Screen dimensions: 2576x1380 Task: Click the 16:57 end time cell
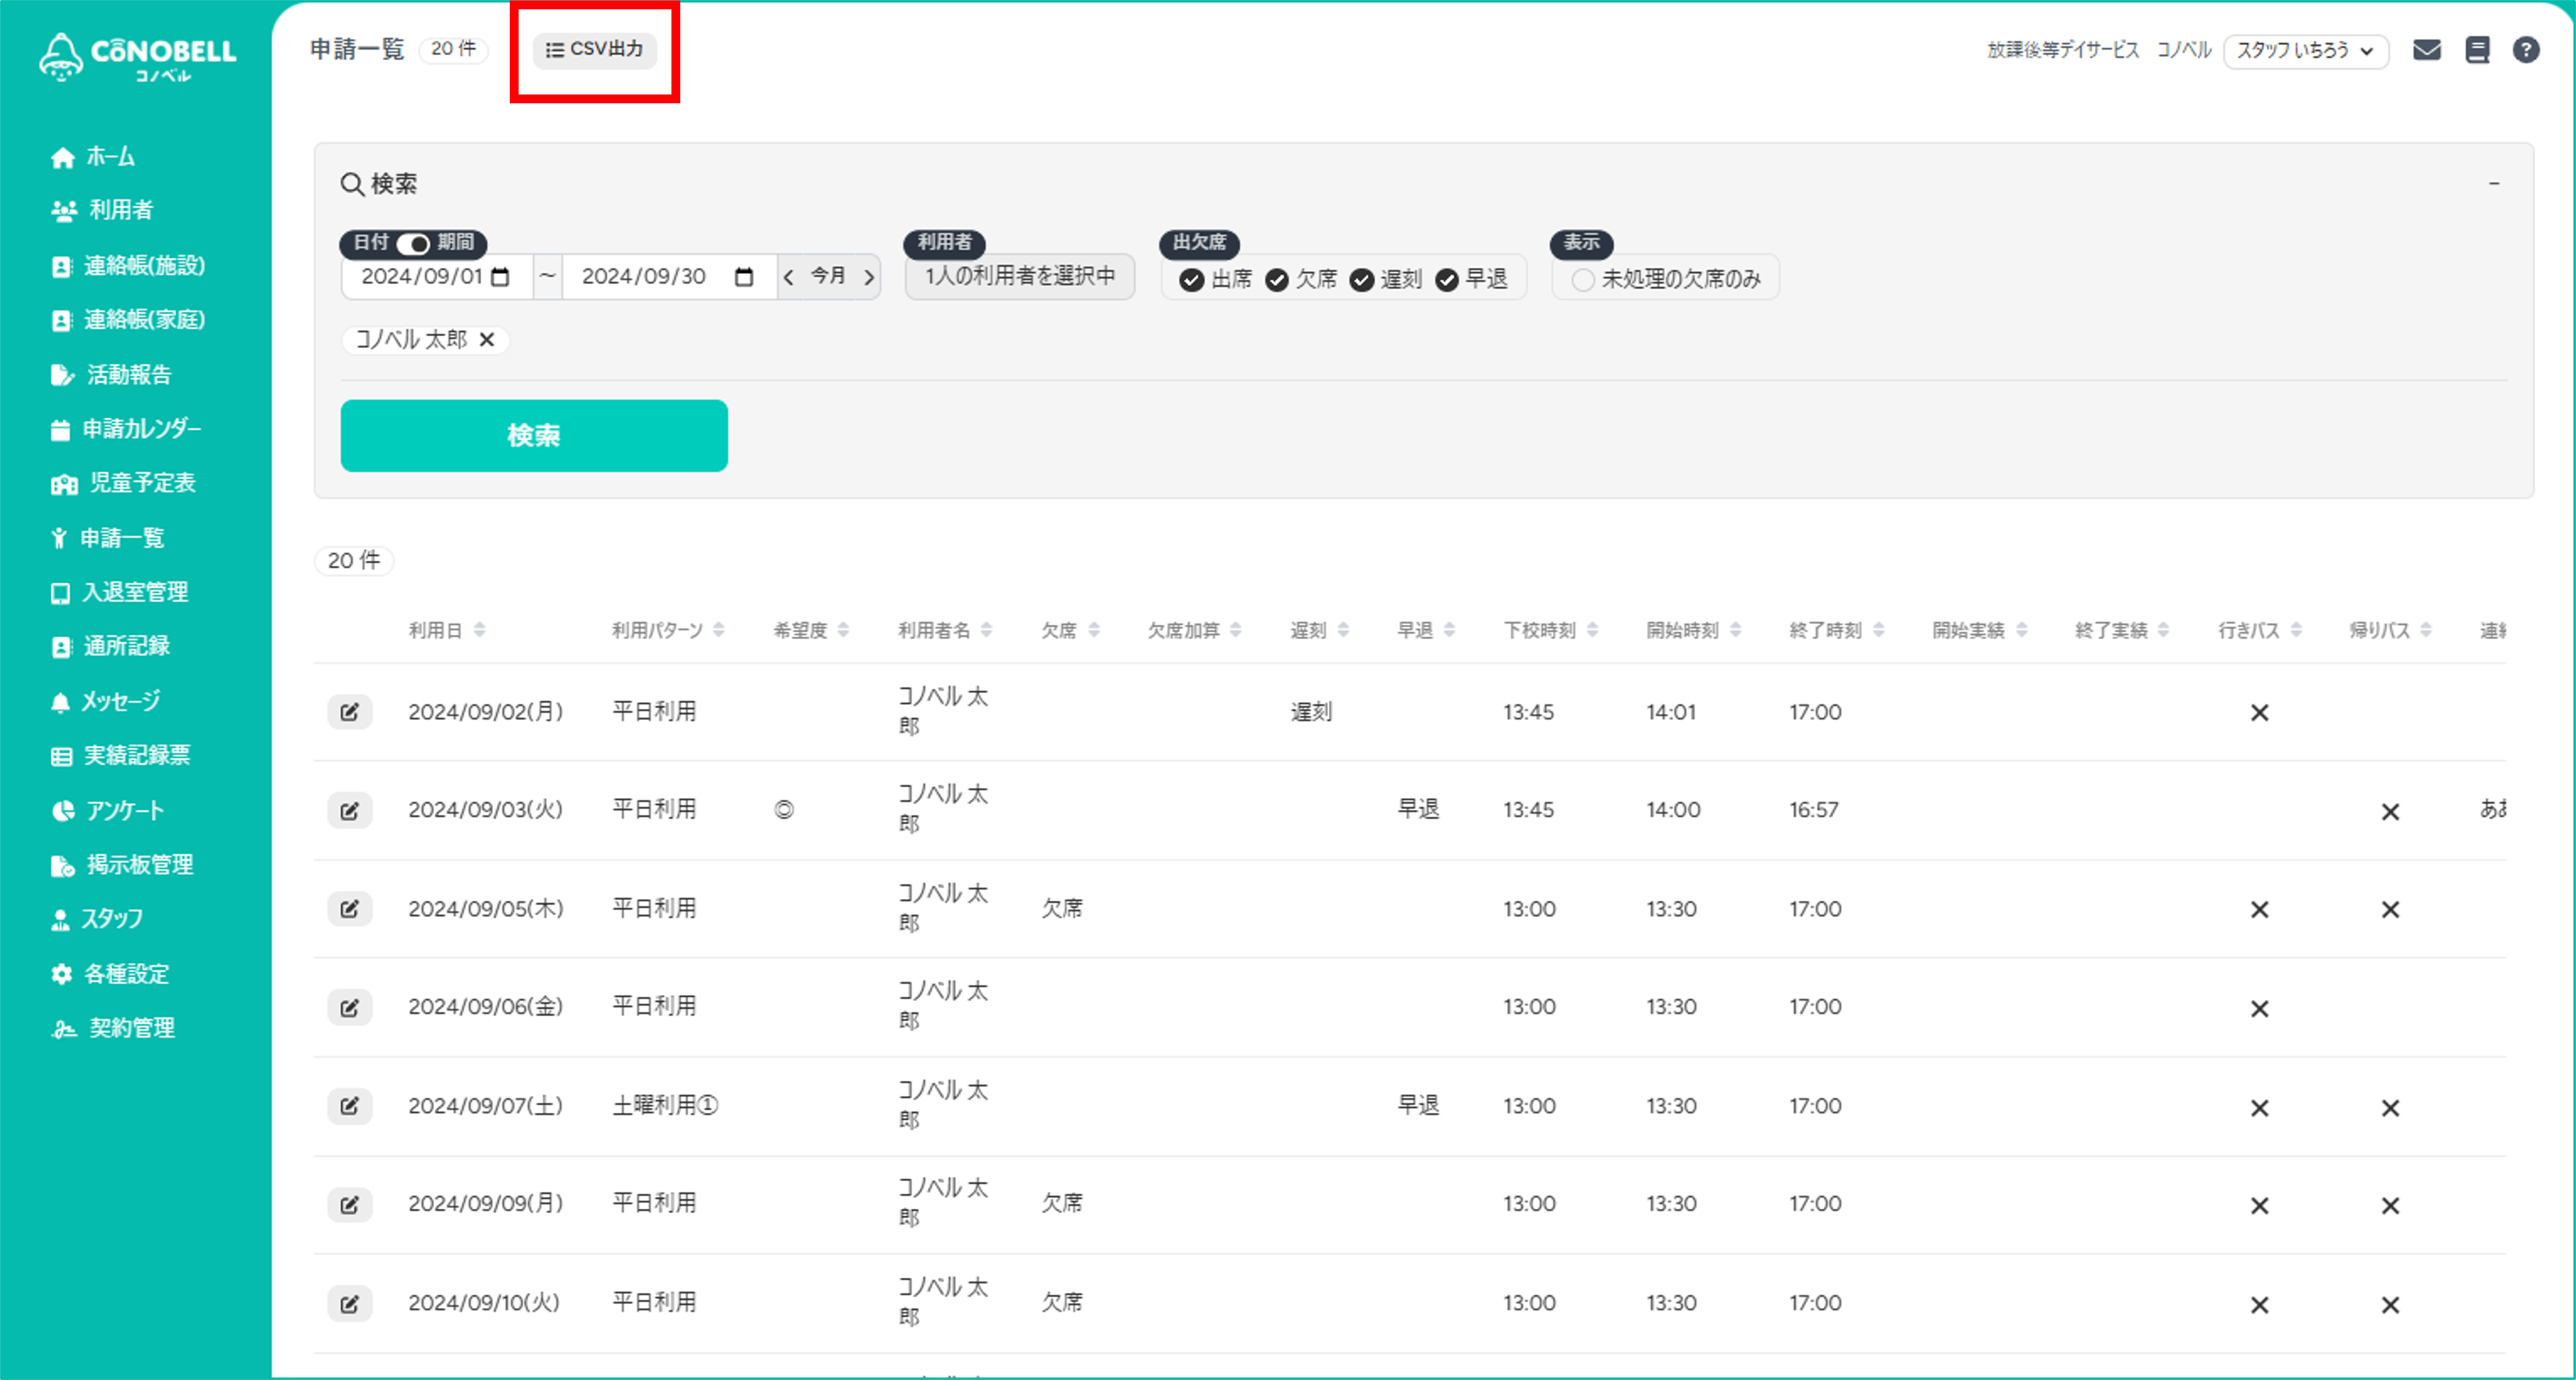click(x=1814, y=810)
